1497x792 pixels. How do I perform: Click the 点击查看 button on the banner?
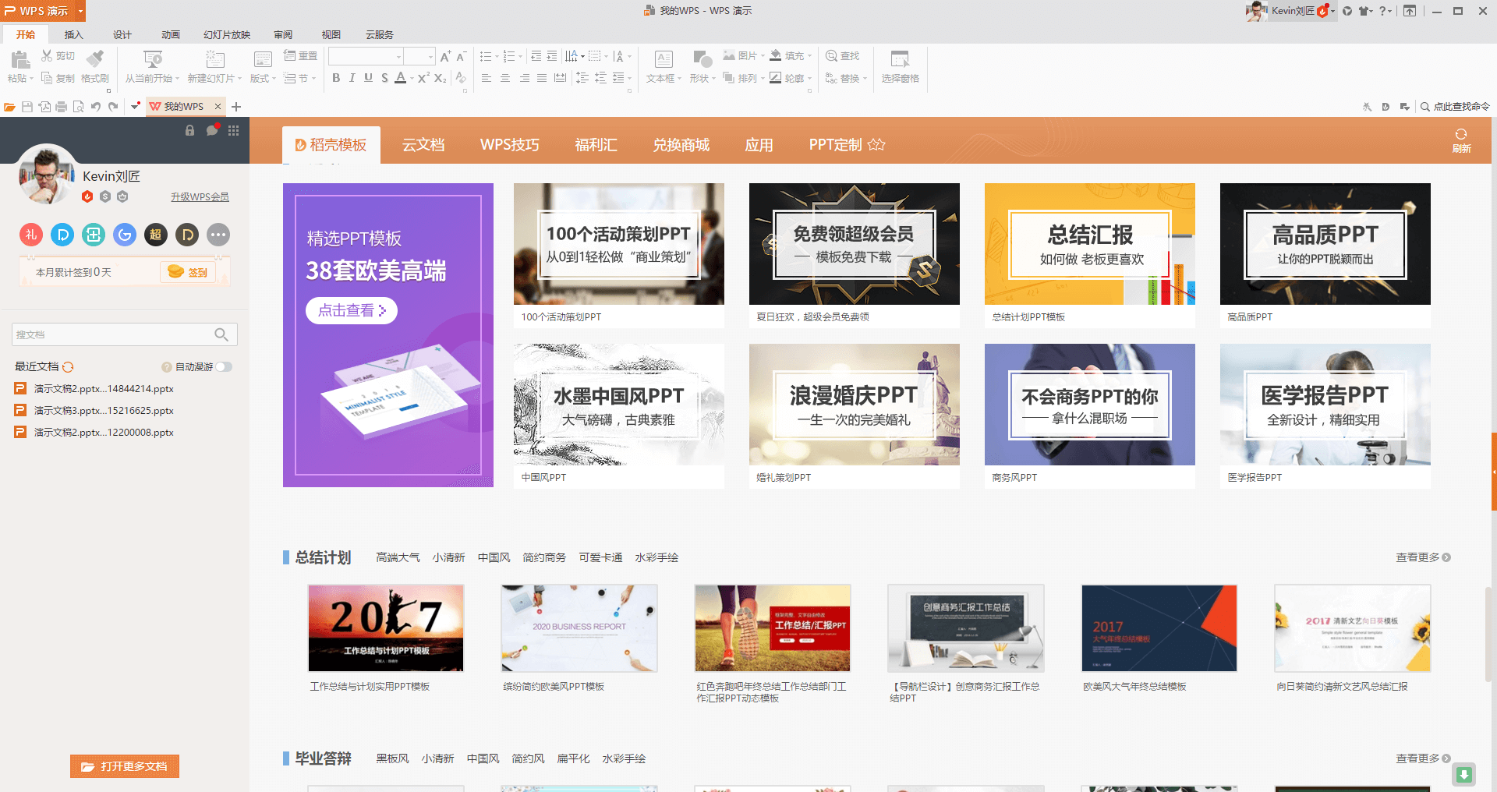(351, 310)
